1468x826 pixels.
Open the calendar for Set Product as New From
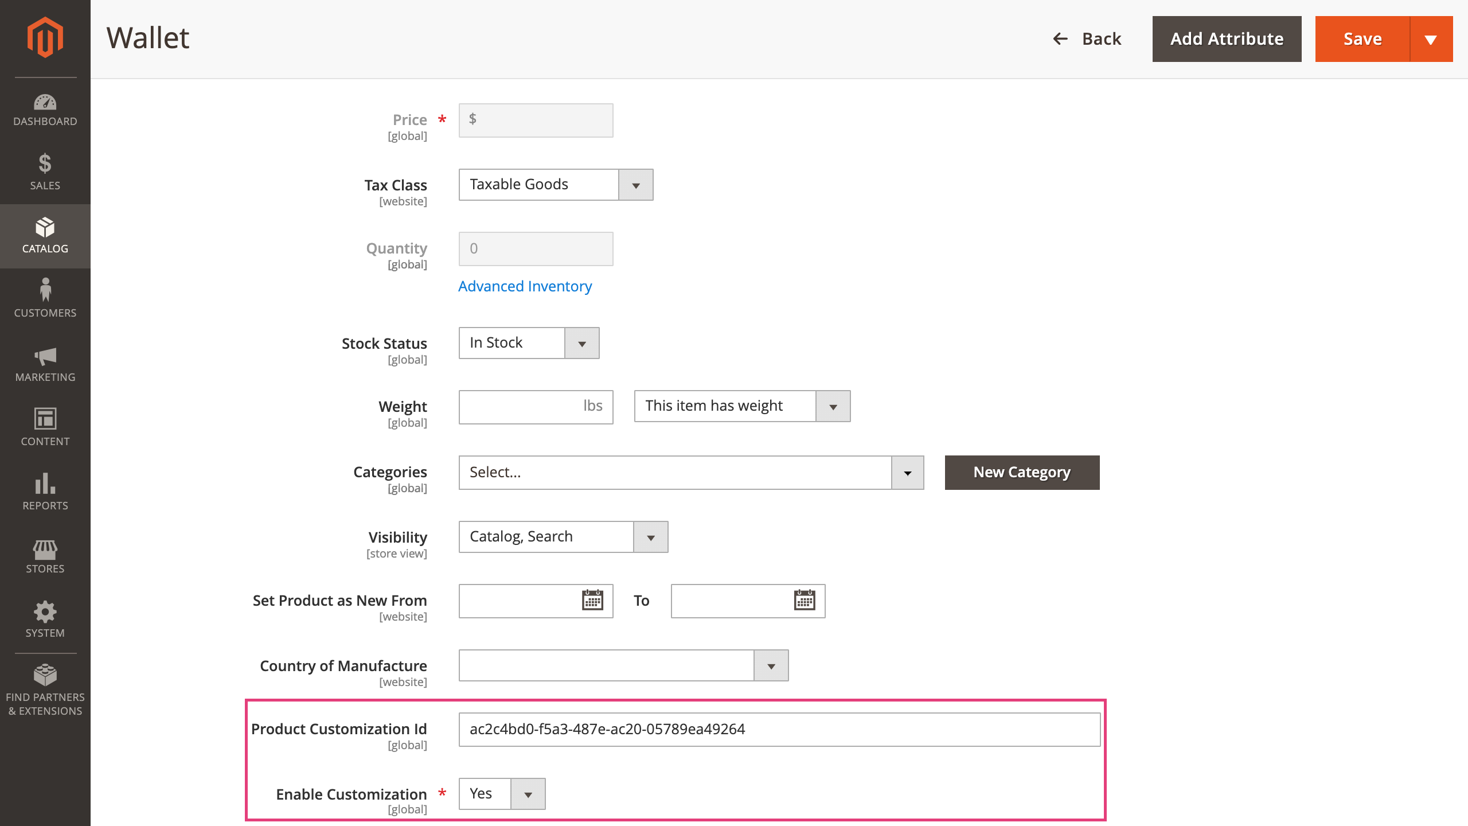592,600
